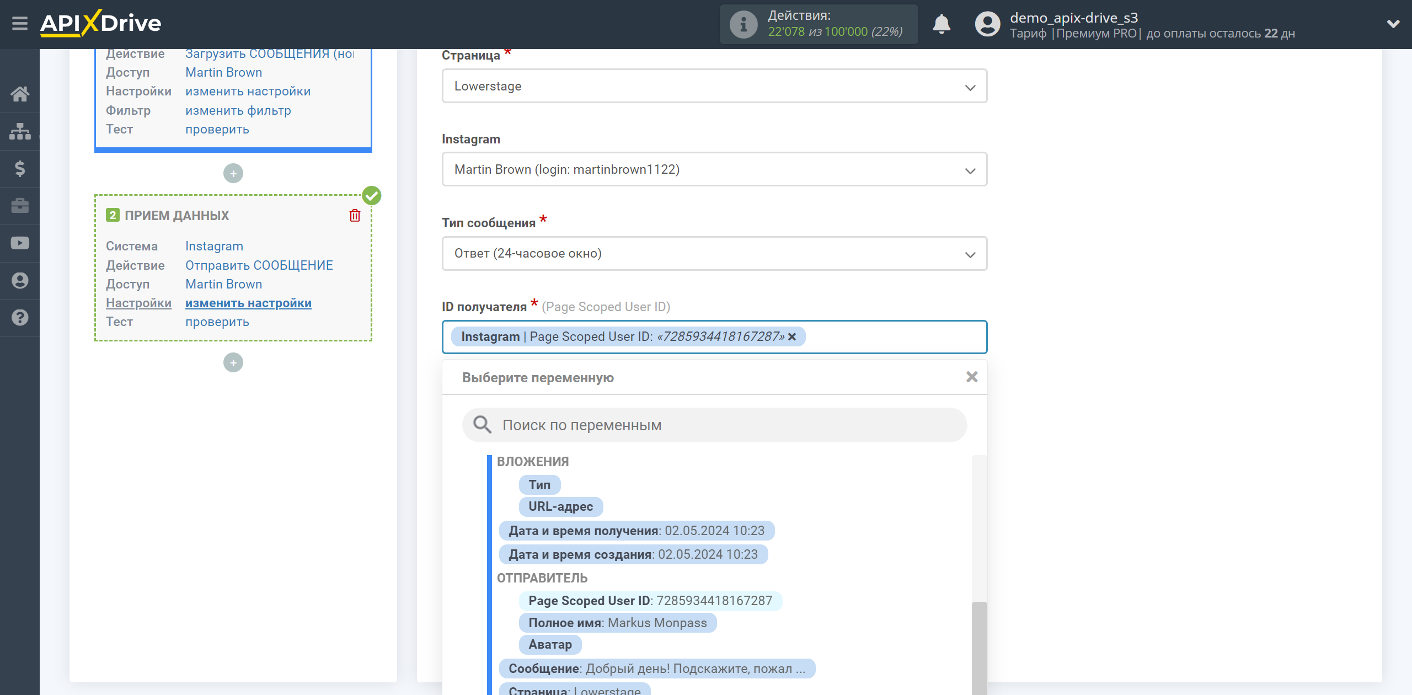1412x695 pixels.
Task: Open the Instagram account dropdown
Action: 714,169
